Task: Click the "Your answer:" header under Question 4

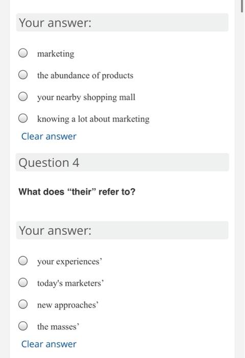Action: tap(122, 230)
